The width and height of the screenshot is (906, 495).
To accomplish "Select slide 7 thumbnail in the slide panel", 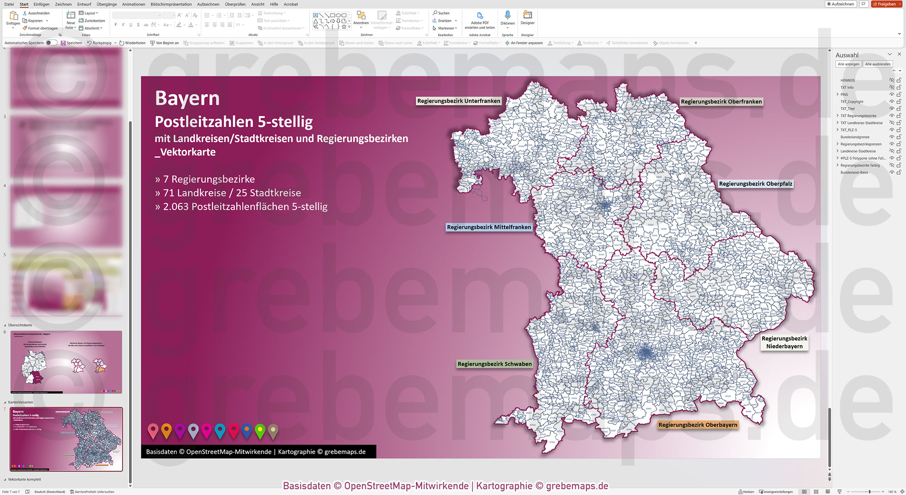I will pos(66,439).
